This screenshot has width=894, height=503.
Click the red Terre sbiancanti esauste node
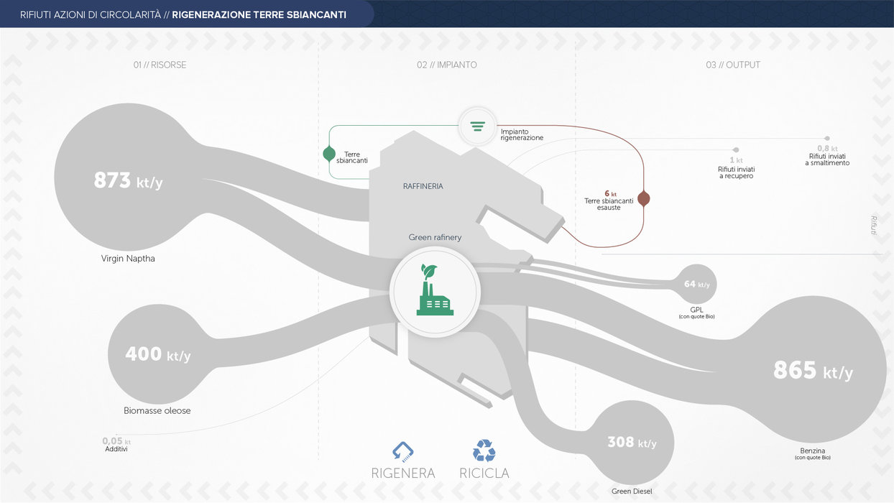(x=643, y=198)
